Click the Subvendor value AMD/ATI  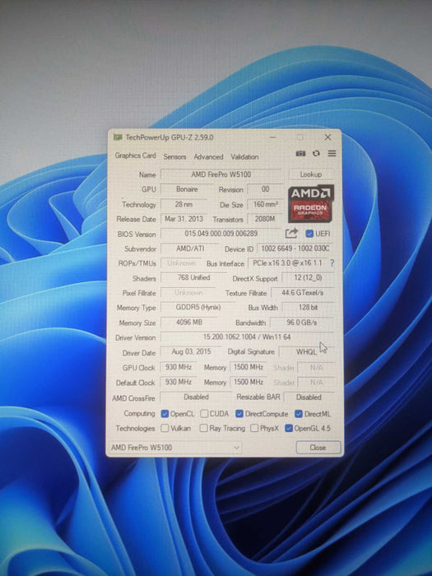point(190,249)
